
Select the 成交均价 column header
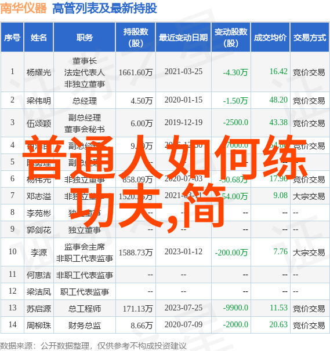pyautogui.click(x=270, y=38)
